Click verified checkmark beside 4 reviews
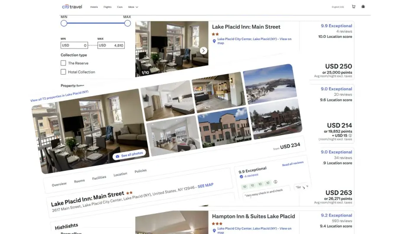 pos(241,177)
